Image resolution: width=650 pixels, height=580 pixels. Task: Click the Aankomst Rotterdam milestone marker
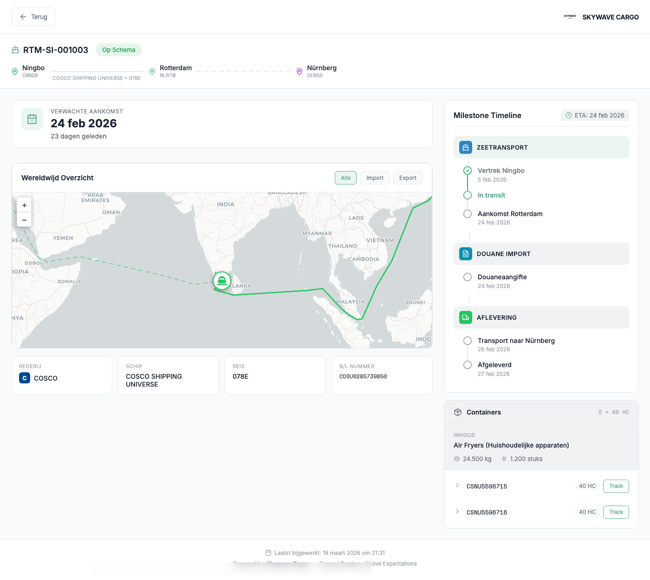(468, 214)
